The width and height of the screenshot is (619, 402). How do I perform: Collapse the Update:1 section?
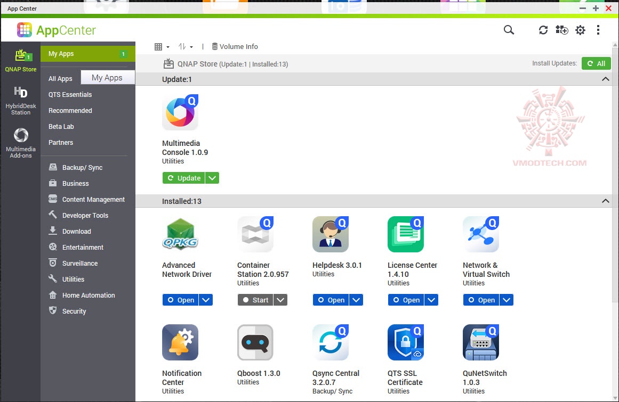[605, 79]
